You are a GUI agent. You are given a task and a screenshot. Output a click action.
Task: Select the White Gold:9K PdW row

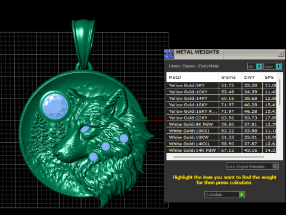[x=221, y=124]
